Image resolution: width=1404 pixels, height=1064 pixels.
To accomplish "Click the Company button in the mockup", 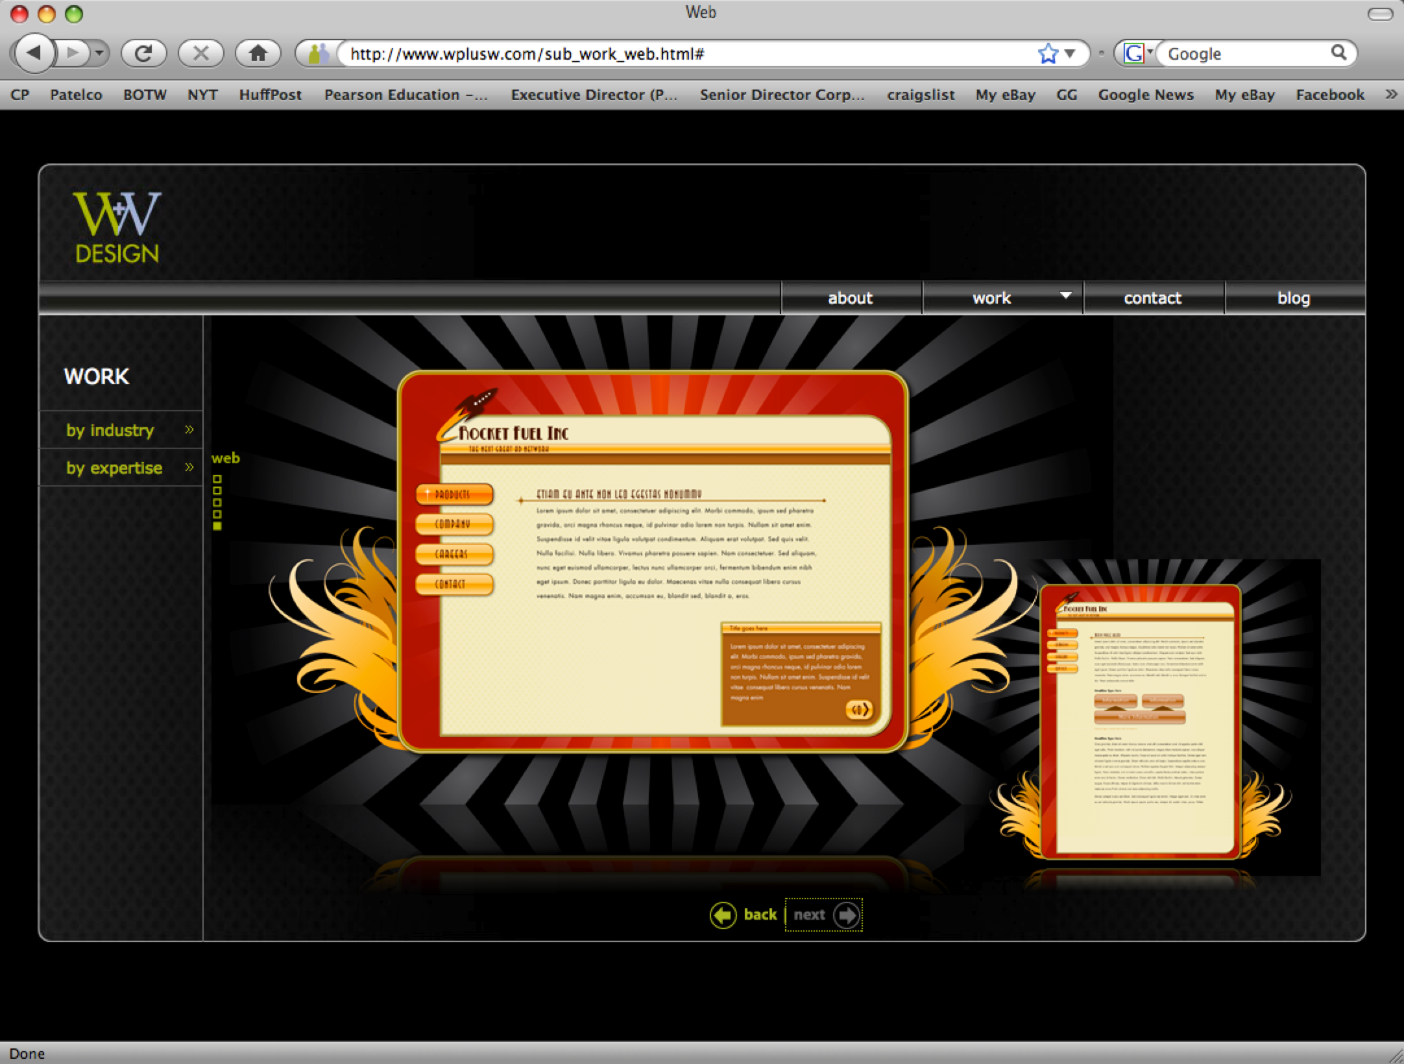I will click(454, 524).
